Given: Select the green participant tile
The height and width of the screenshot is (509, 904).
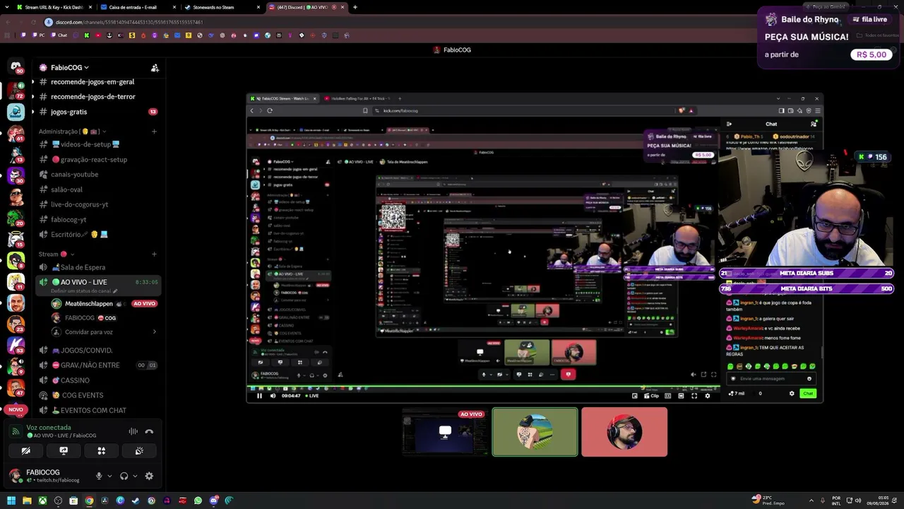Looking at the screenshot, I should [535, 432].
